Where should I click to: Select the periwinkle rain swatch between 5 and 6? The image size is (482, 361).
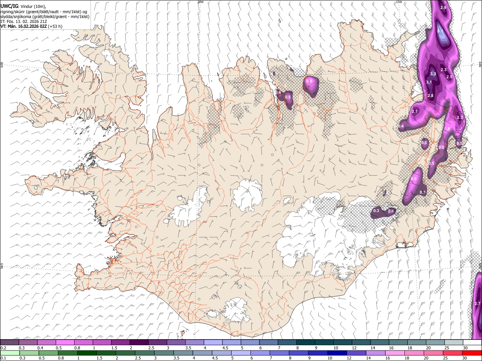240,353
